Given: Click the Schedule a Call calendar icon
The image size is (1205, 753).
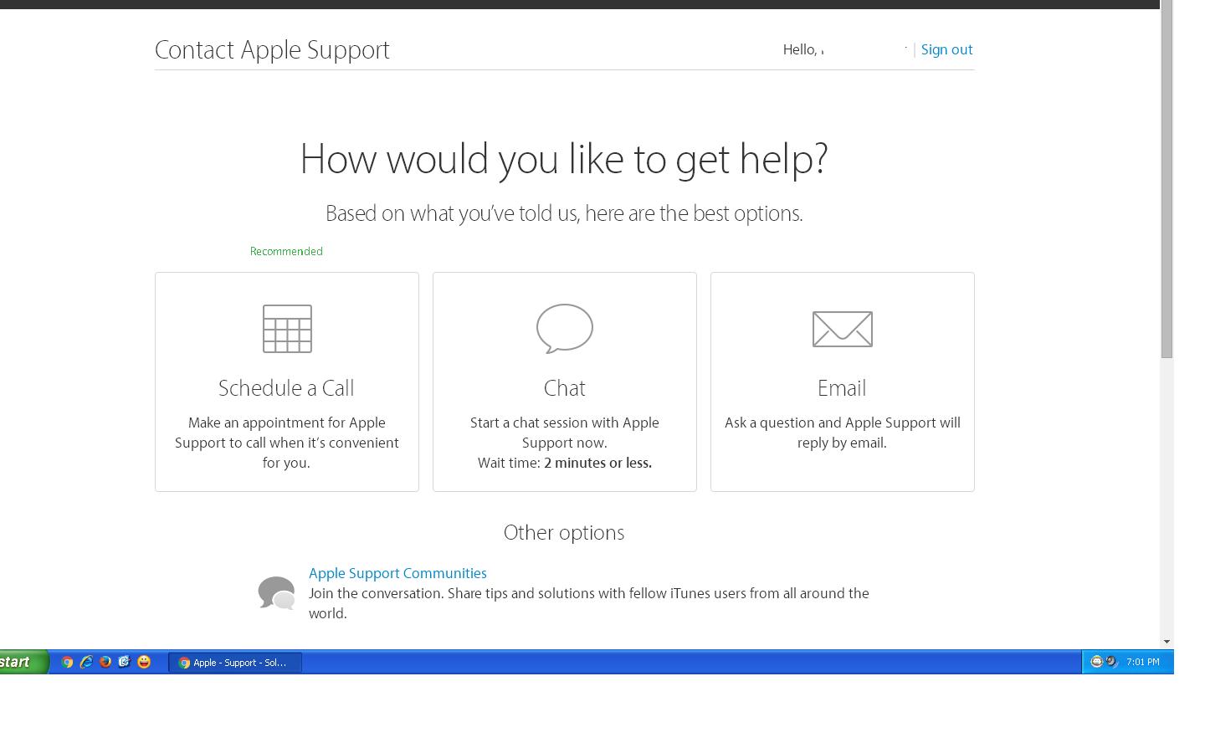Looking at the screenshot, I should pos(287,329).
